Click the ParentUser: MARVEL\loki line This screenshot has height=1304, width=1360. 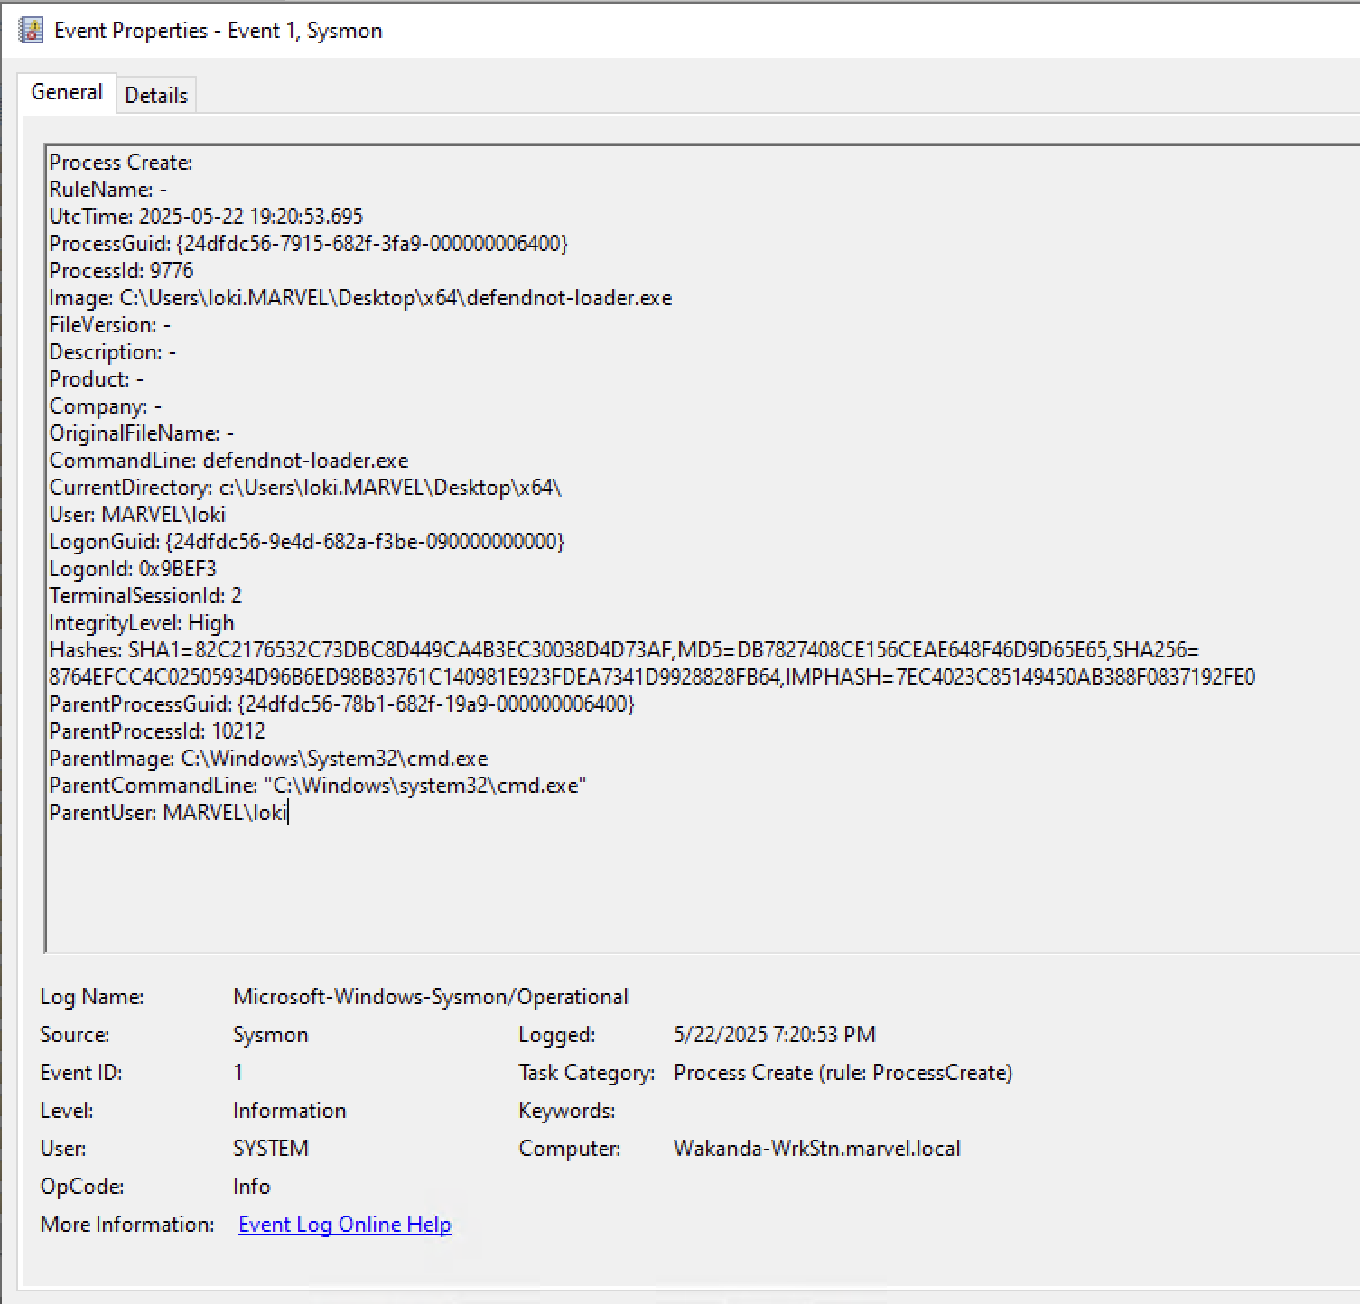[x=168, y=812]
